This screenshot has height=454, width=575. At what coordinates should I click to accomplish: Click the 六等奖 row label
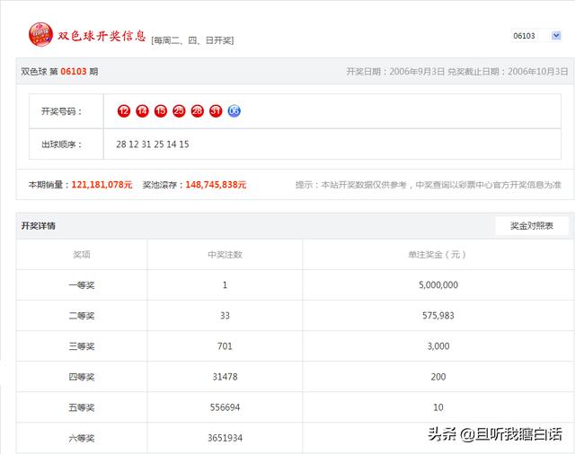click(82, 438)
